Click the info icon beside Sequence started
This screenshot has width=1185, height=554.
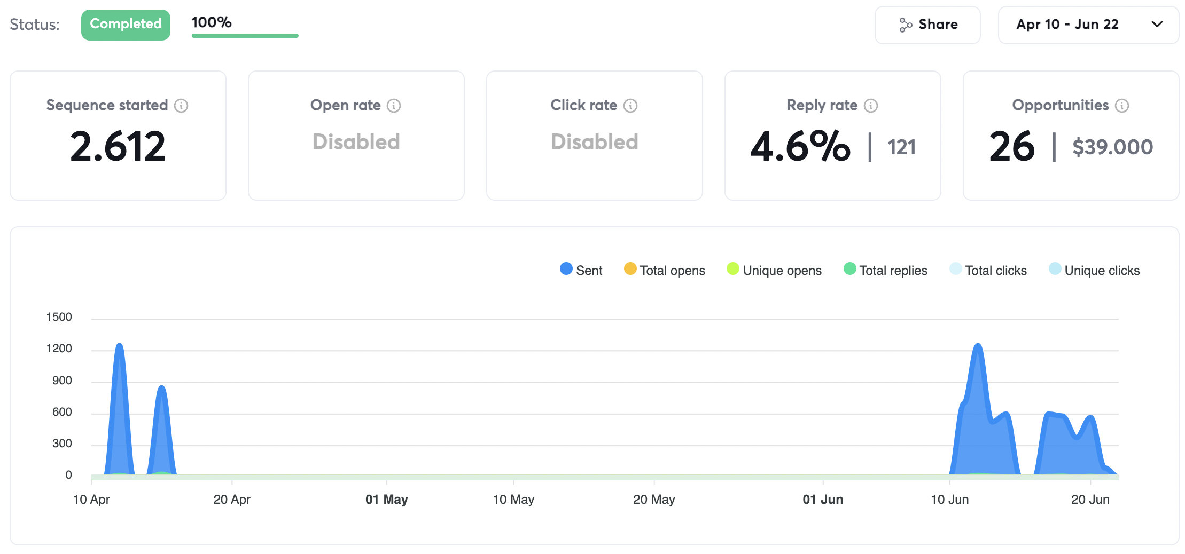point(181,106)
